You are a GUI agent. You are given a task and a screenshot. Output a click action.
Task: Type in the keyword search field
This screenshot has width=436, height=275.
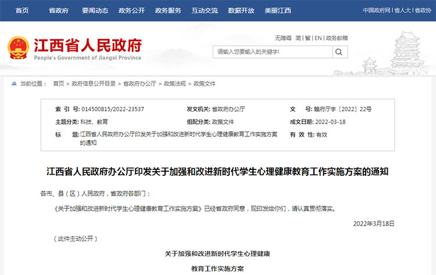[x=271, y=52]
